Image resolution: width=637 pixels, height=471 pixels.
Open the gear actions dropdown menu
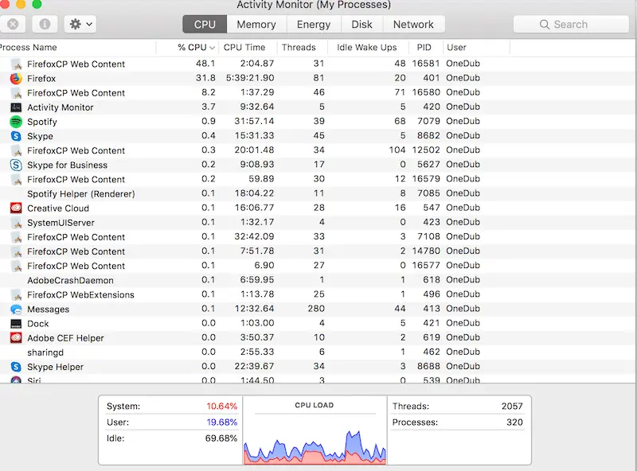(80, 25)
